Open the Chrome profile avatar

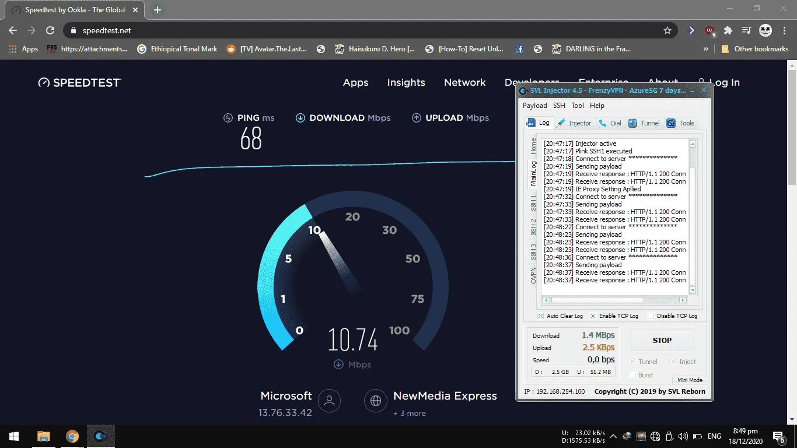click(765, 30)
